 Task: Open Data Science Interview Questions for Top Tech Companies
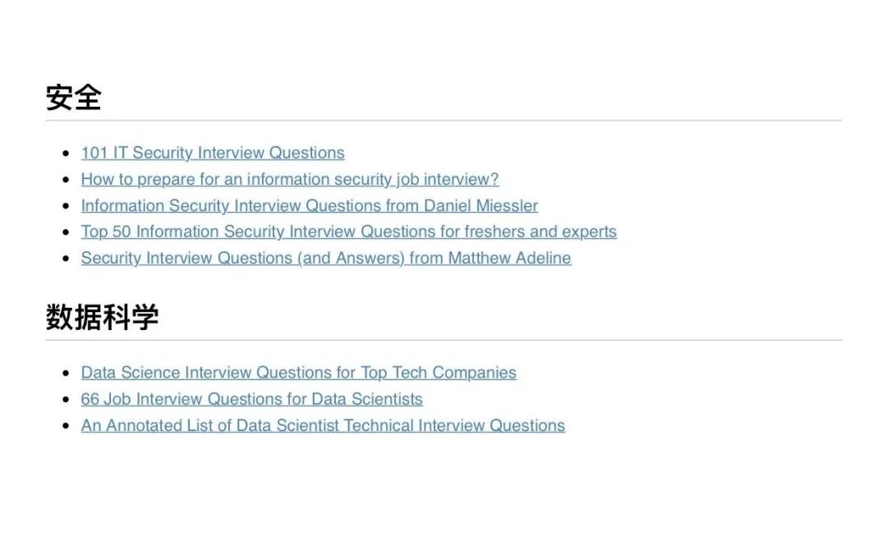coord(298,373)
